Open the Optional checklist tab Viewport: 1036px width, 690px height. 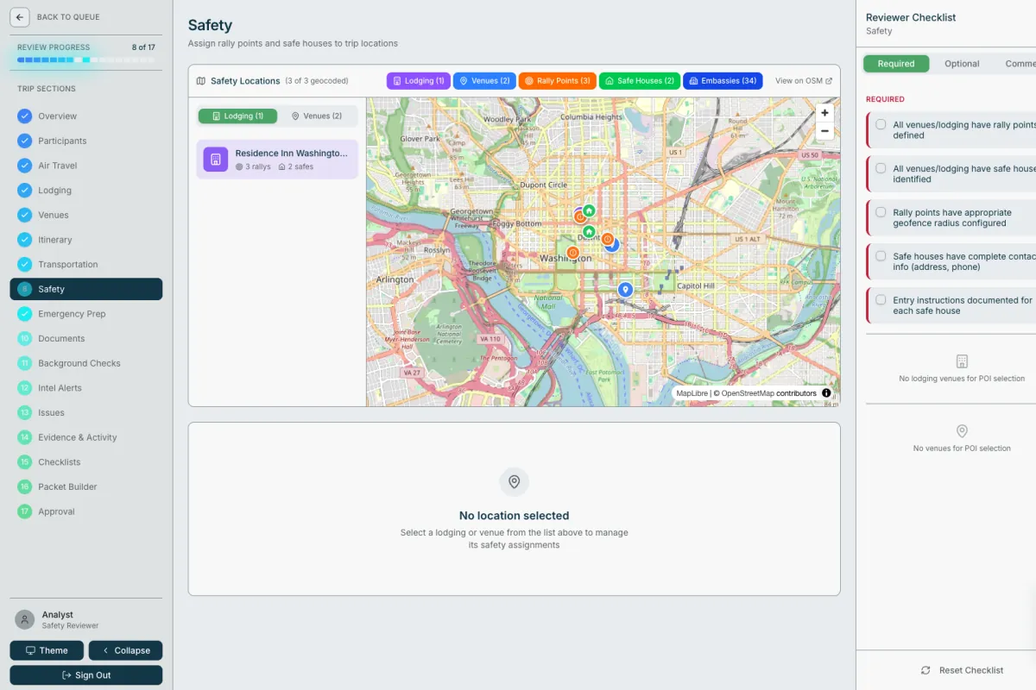click(x=962, y=64)
